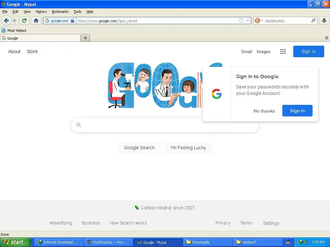The image size is (330, 247).
Task: Switch to Downloads folder taskbar item
Action: [208, 242]
